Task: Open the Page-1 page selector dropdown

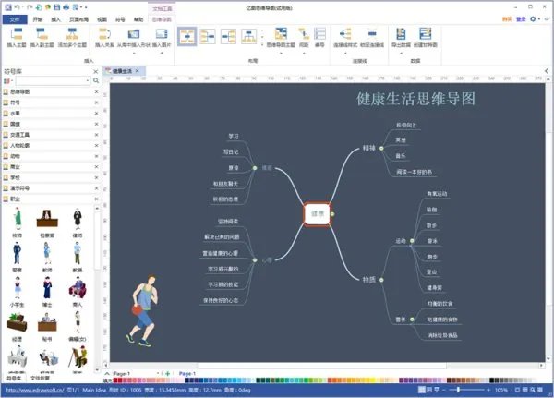Action: [x=158, y=373]
